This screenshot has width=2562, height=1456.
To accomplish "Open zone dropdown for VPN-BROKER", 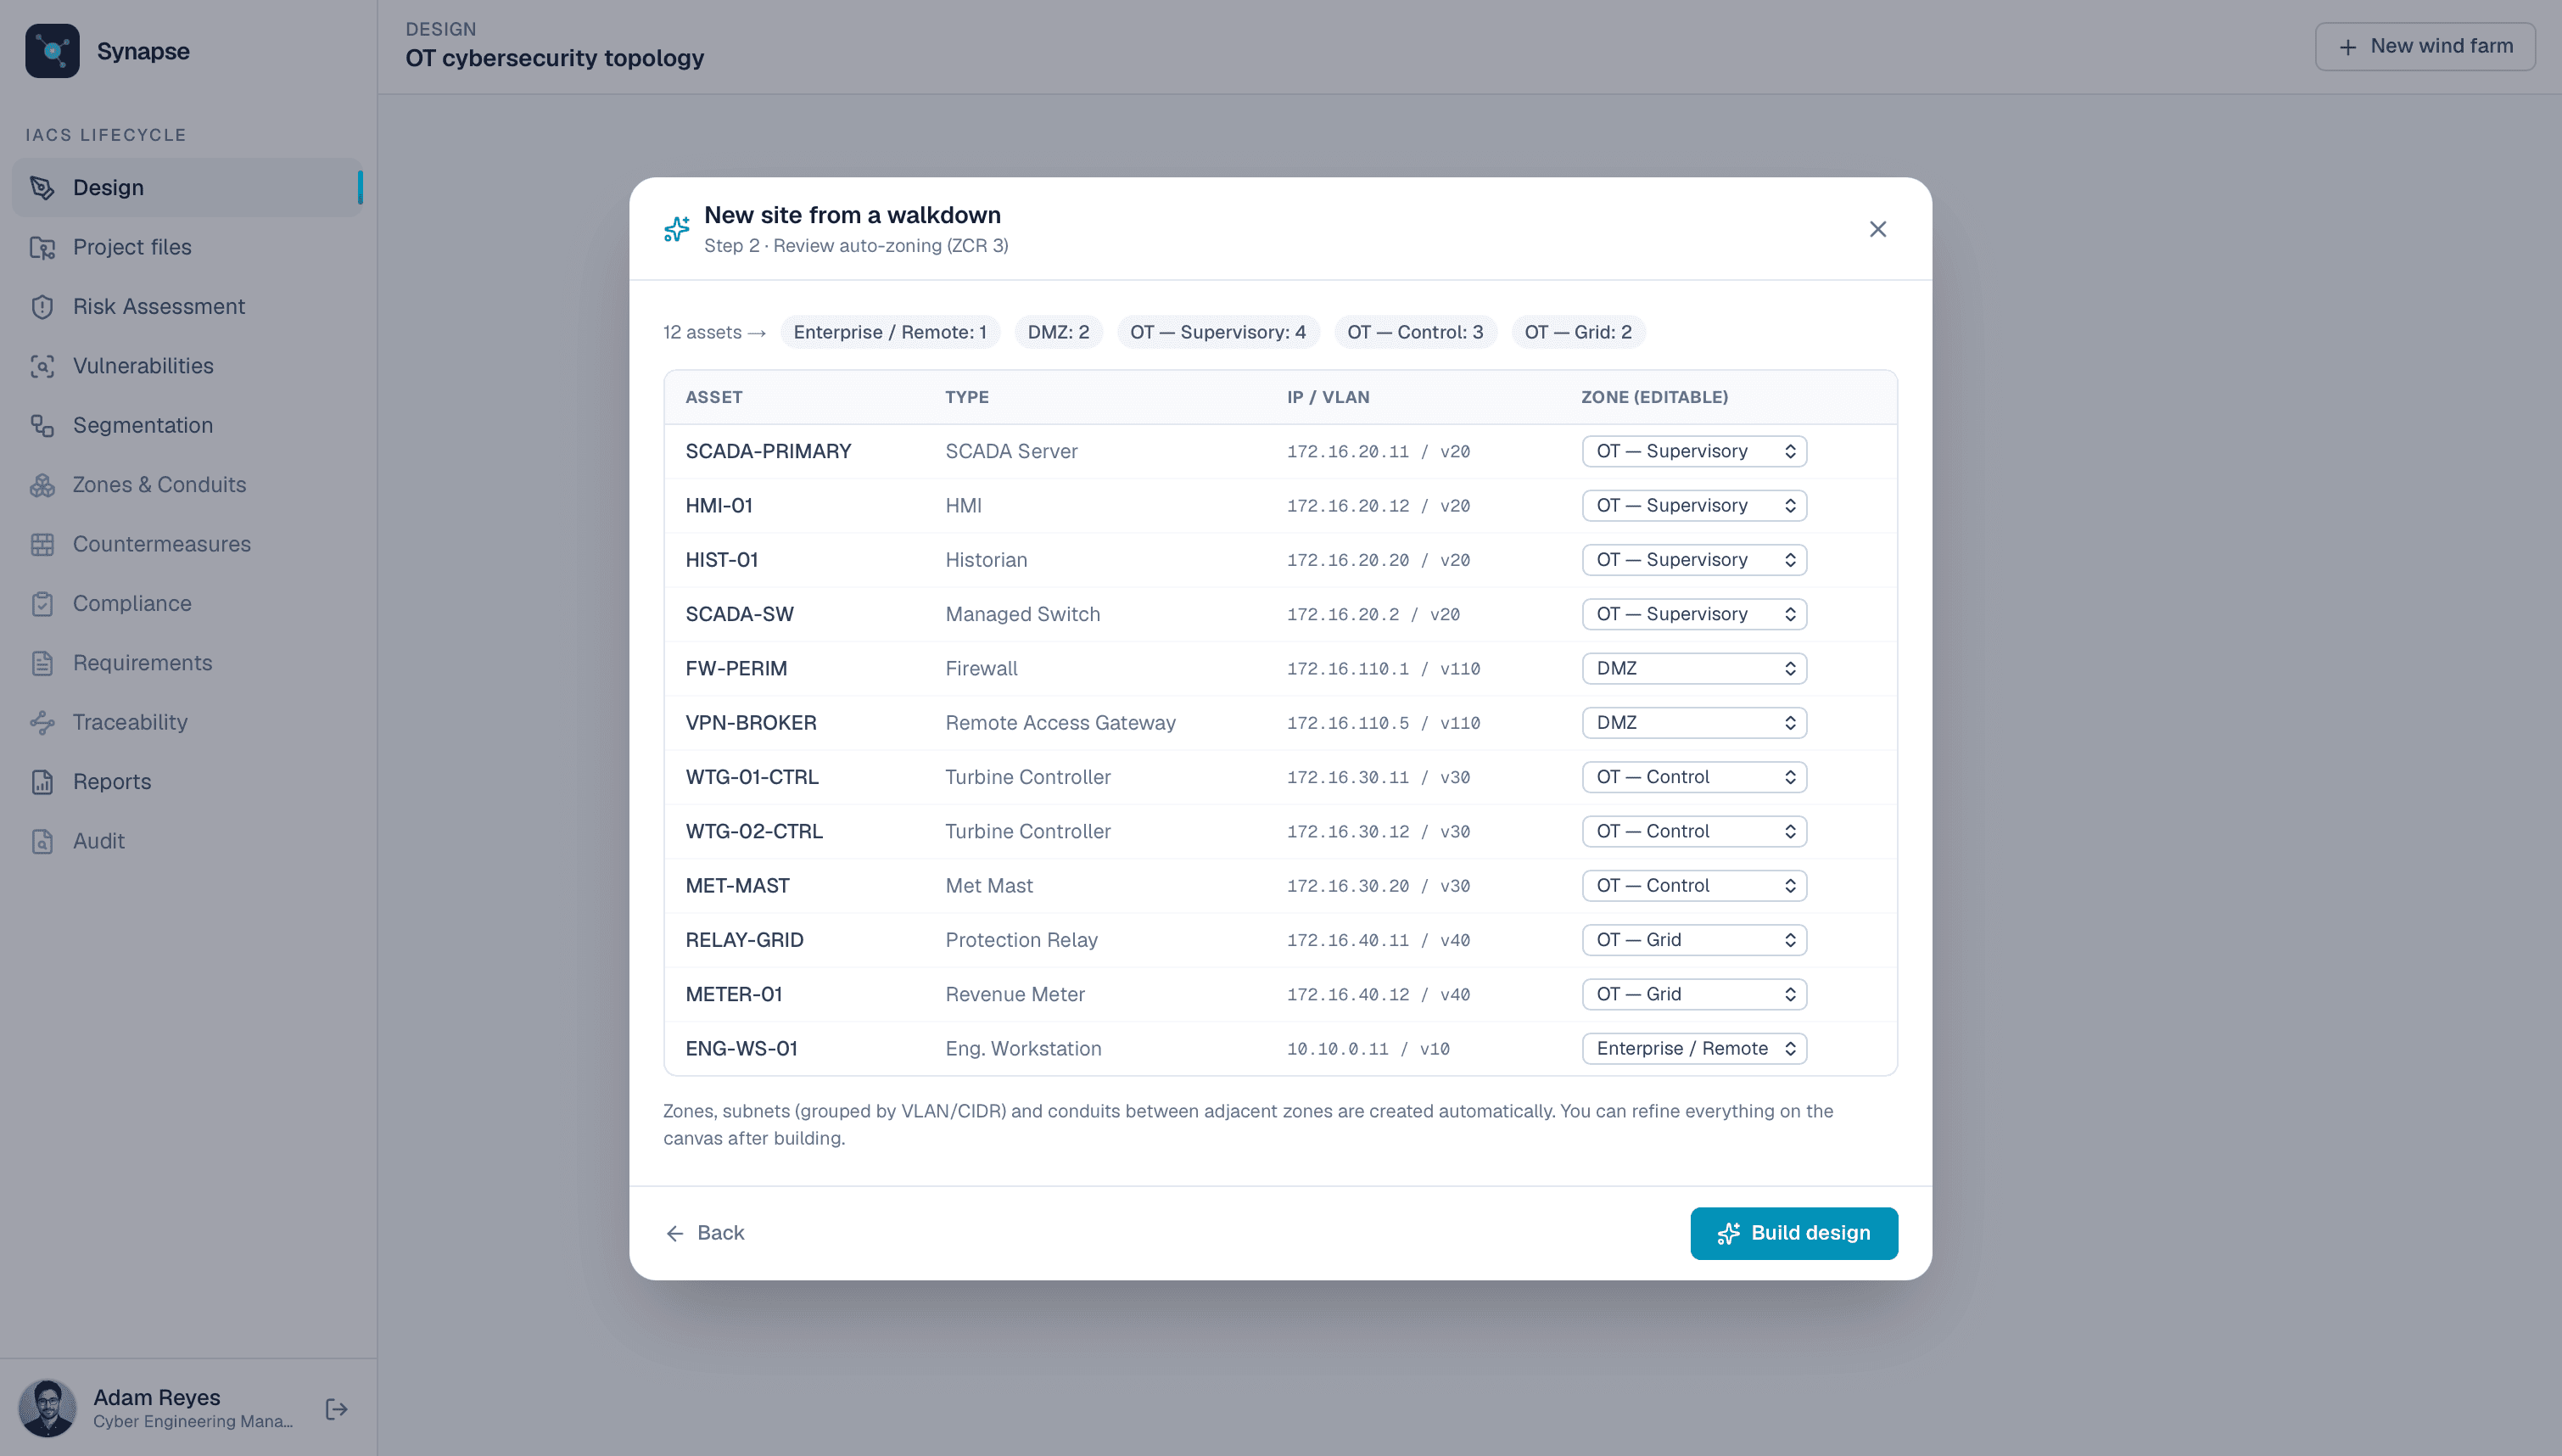I will [1694, 723].
